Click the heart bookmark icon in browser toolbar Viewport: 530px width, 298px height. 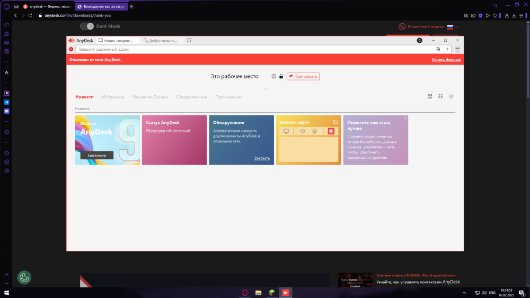coord(495,15)
